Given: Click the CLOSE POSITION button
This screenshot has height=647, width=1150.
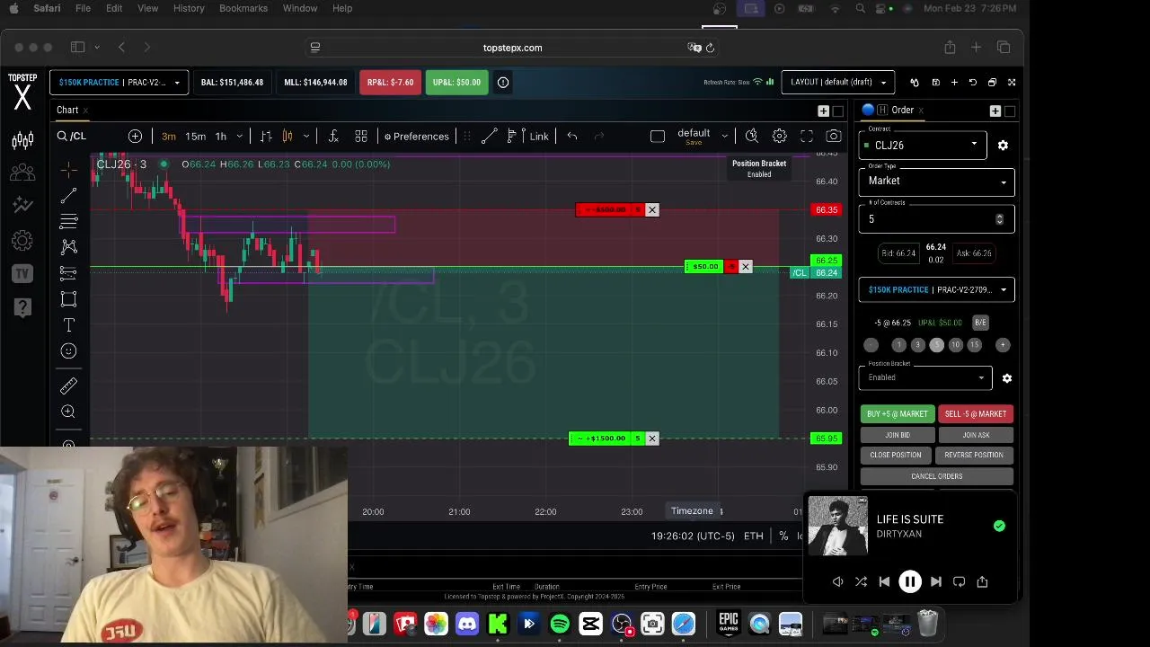Looking at the screenshot, I should pos(896,455).
